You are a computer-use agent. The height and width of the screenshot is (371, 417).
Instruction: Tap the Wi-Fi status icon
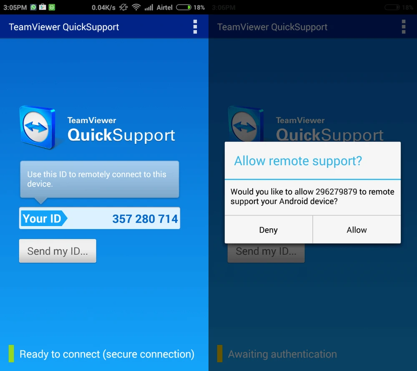(136, 7)
